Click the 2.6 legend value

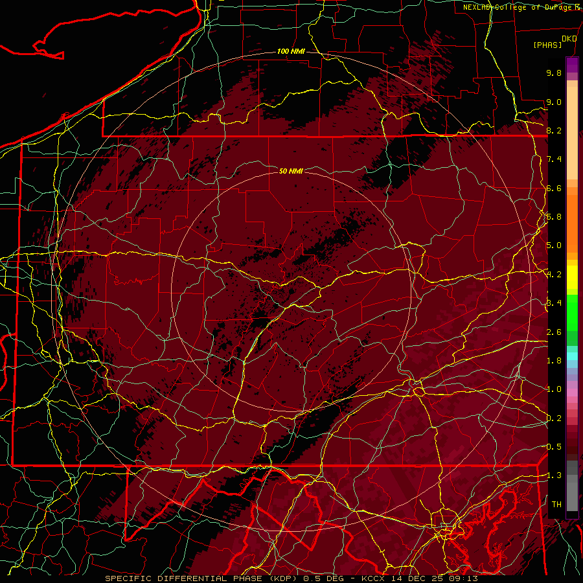point(554,332)
